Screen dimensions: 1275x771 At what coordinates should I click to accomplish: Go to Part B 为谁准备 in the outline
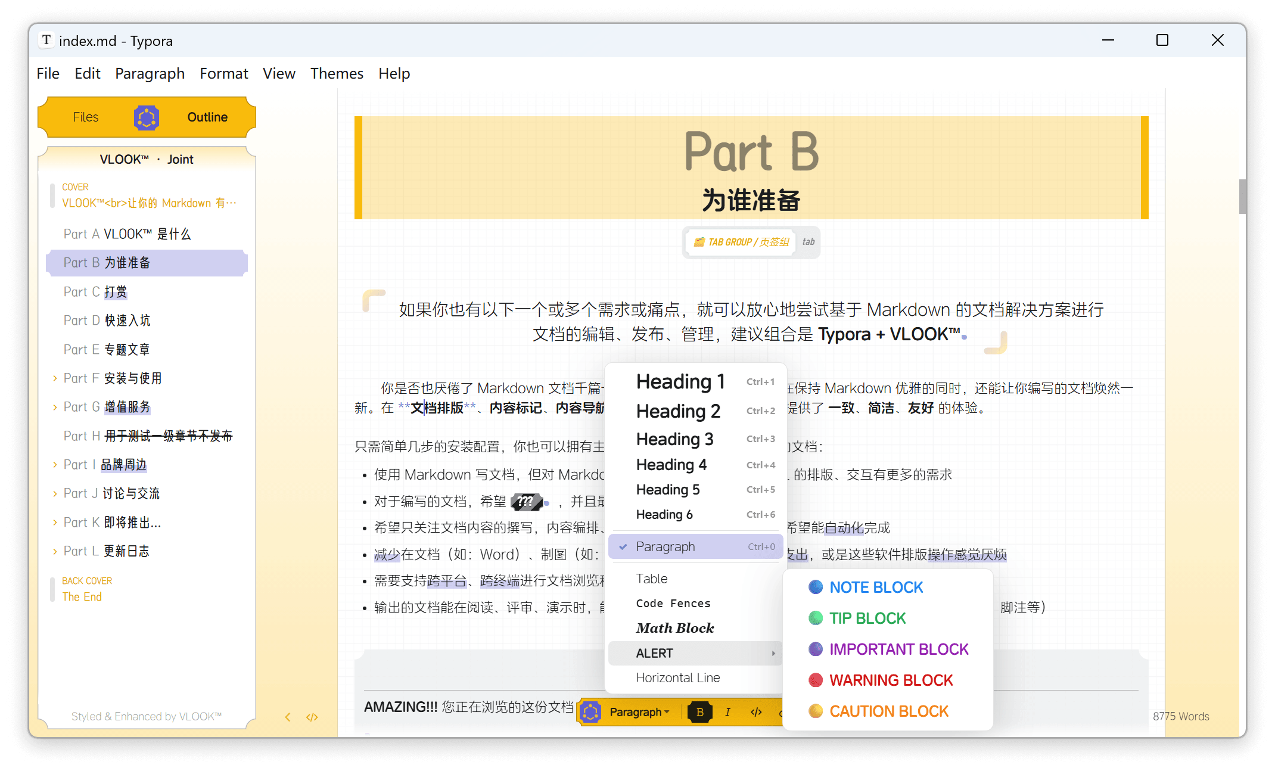(147, 263)
